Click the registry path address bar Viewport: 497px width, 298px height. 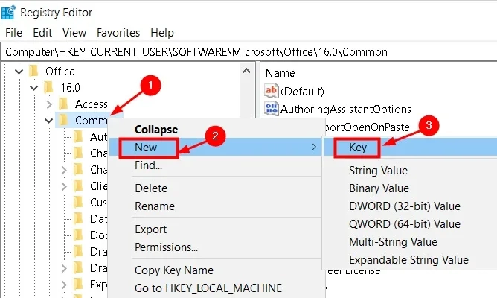pyautogui.click(x=248, y=52)
